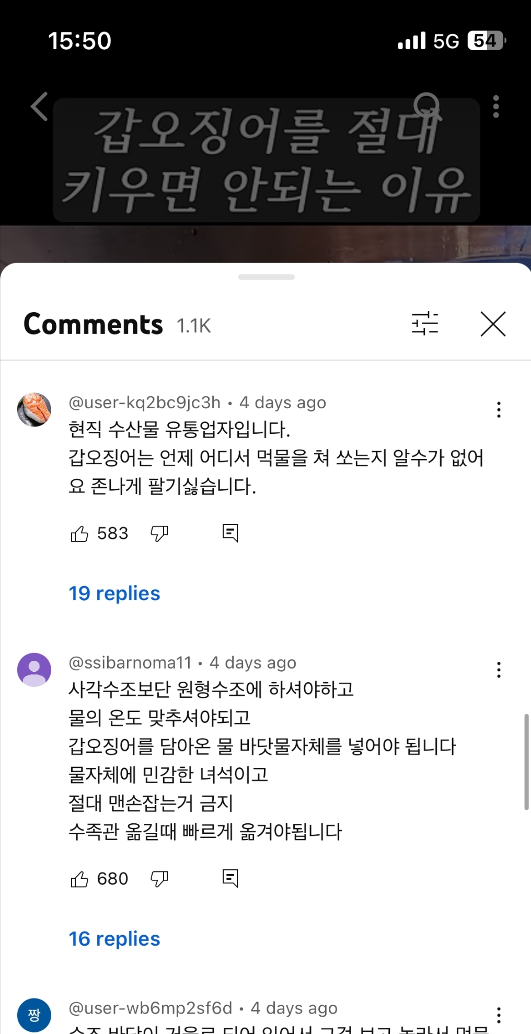531x1034 pixels.
Task: Open the salmon avatar profile picture
Action: coord(34,410)
